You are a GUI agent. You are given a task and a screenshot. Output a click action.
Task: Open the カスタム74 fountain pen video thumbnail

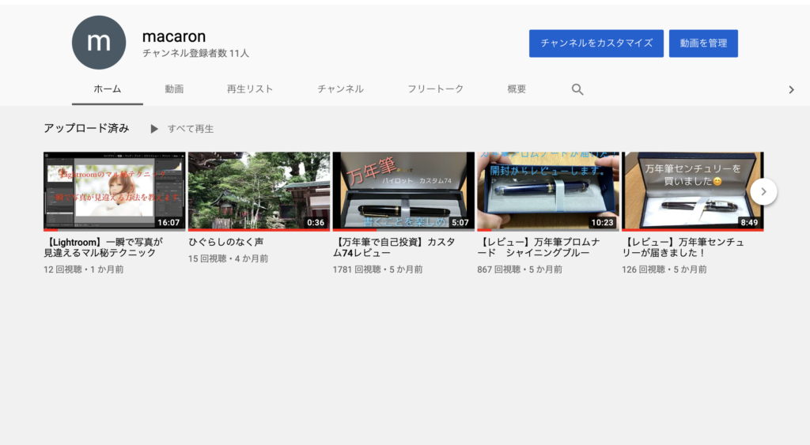click(403, 190)
